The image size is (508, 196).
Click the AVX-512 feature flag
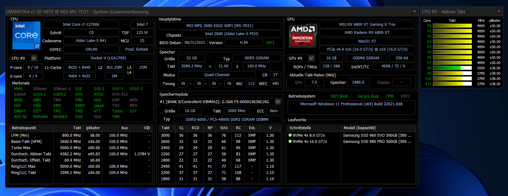pyautogui.click(x=120, y=94)
